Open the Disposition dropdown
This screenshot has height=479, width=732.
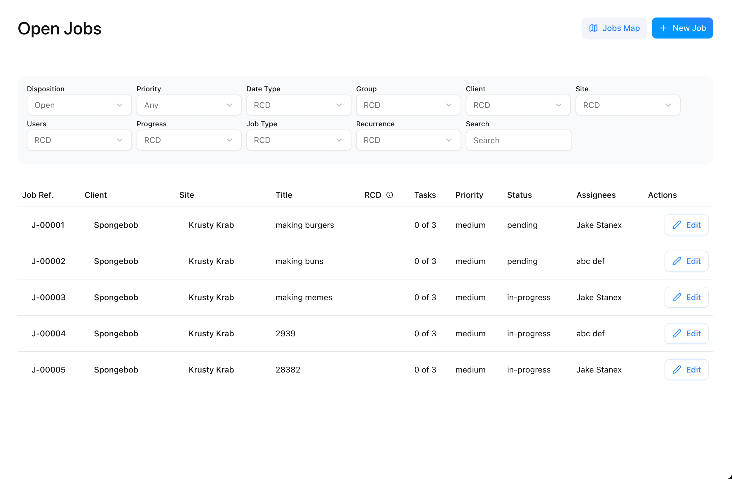(x=79, y=105)
